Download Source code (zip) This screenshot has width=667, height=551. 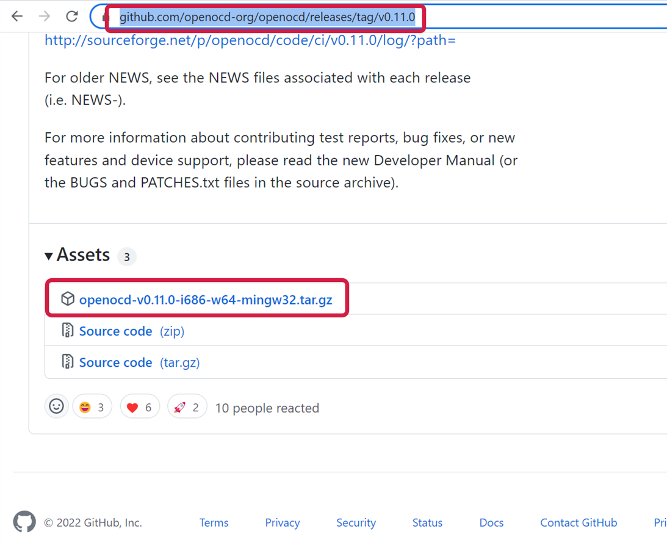pyautogui.click(x=132, y=331)
